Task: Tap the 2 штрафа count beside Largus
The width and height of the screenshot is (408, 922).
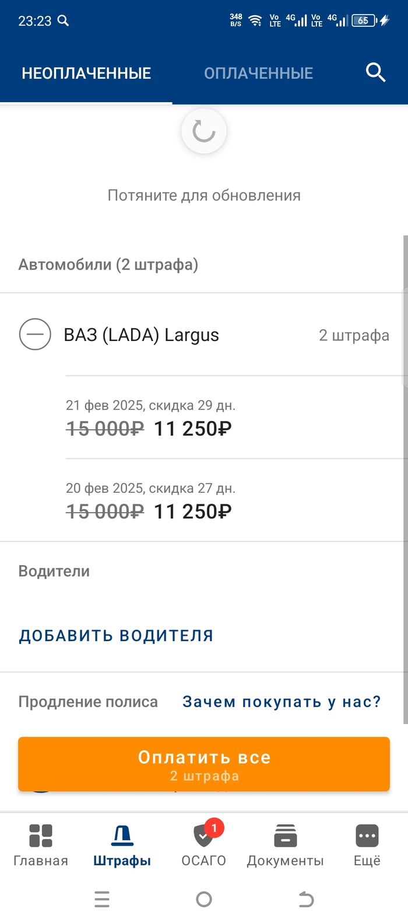Action: click(354, 335)
